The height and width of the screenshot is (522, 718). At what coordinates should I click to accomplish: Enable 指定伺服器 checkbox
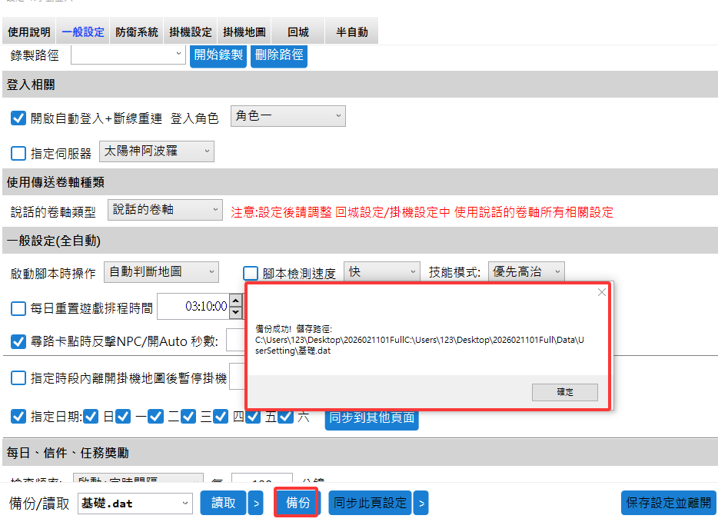18,153
